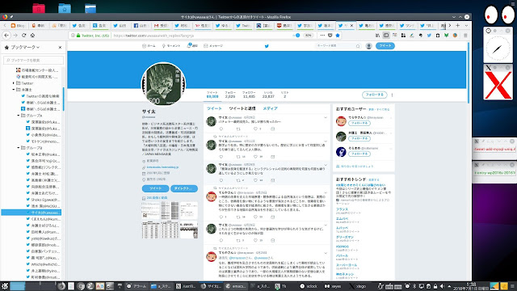Expand the Twitter bookmarks folder

pyautogui.click(x=14, y=83)
